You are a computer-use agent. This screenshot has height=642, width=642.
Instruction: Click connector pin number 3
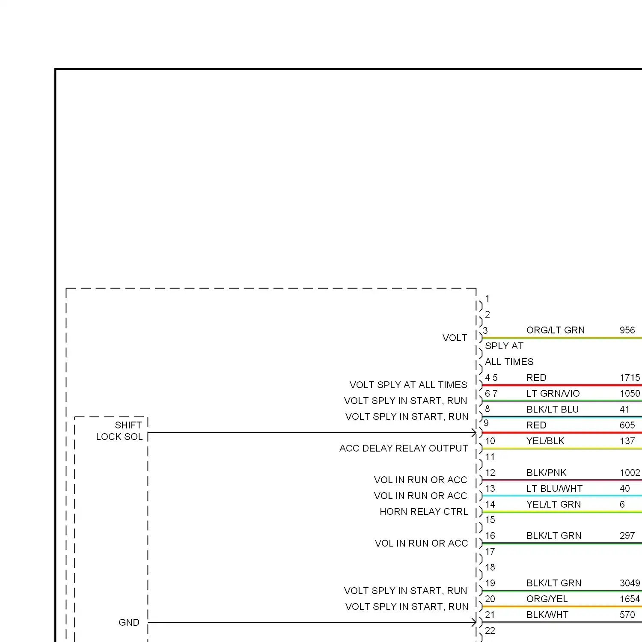pyautogui.click(x=485, y=330)
